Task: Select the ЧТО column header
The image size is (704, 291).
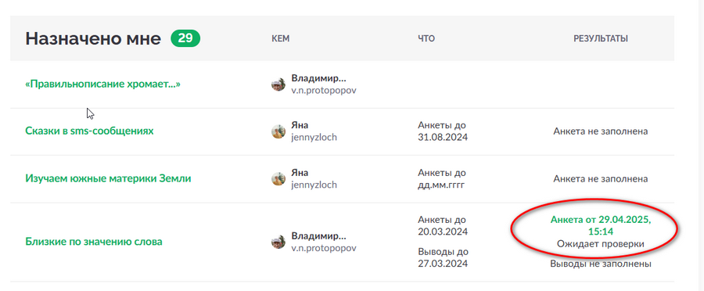Action: 426,39
